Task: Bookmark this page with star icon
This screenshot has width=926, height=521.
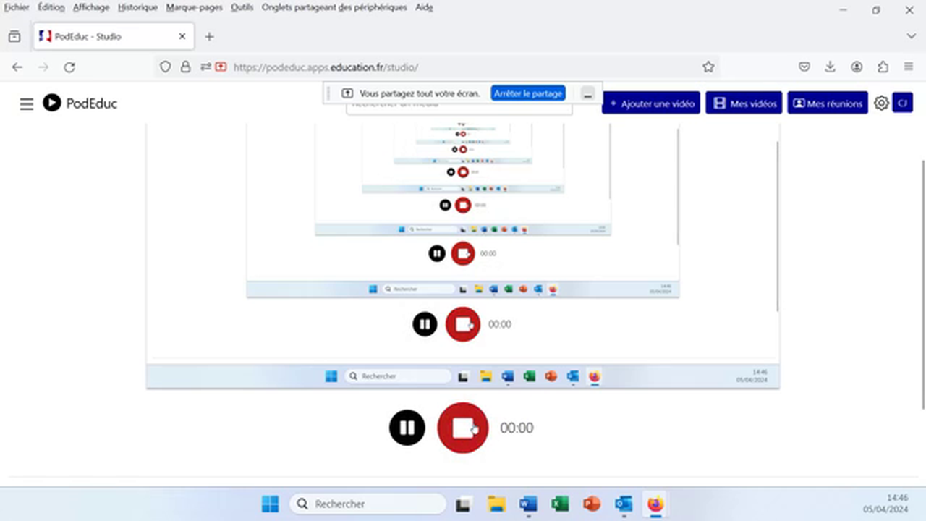Action: pos(708,67)
